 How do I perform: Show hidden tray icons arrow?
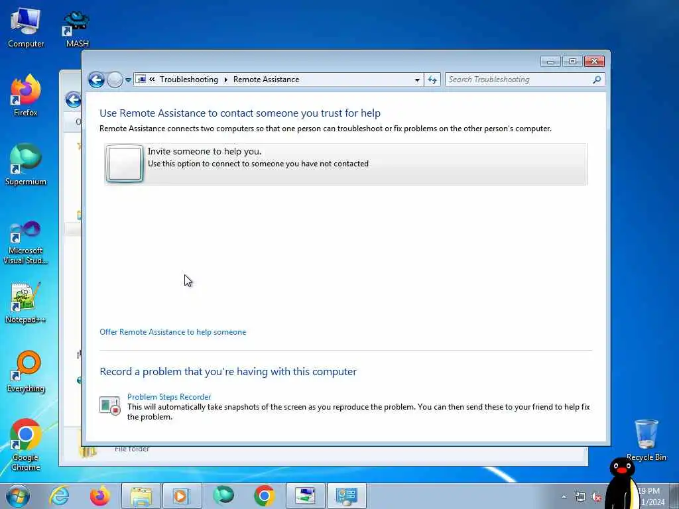coord(564,497)
